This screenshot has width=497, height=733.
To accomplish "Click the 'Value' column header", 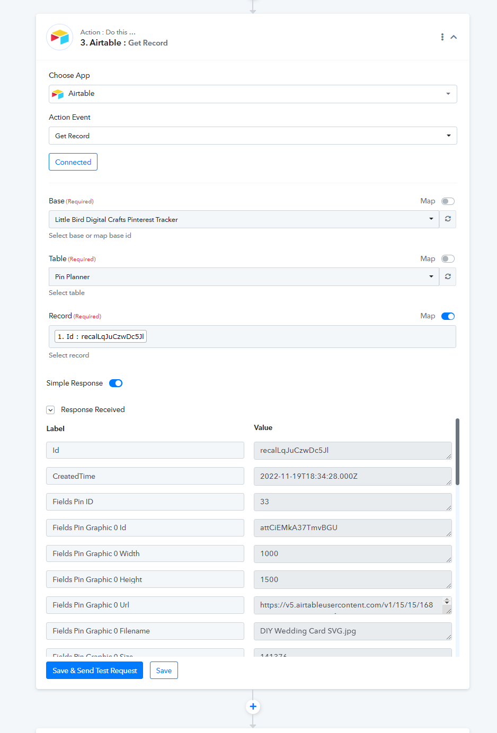I will coord(263,427).
